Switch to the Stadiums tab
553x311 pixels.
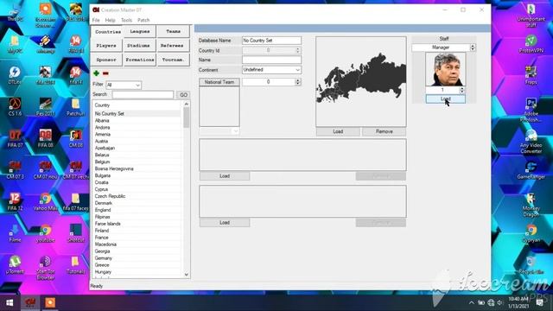[x=138, y=46]
